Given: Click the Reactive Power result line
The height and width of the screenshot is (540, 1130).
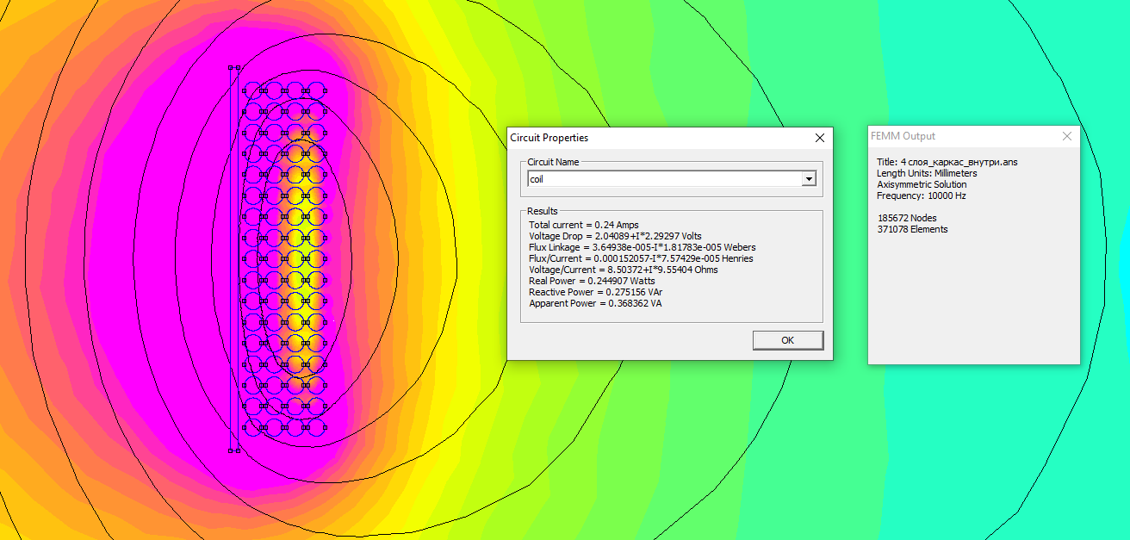Looking at the screenshot, I should [595, 292].
